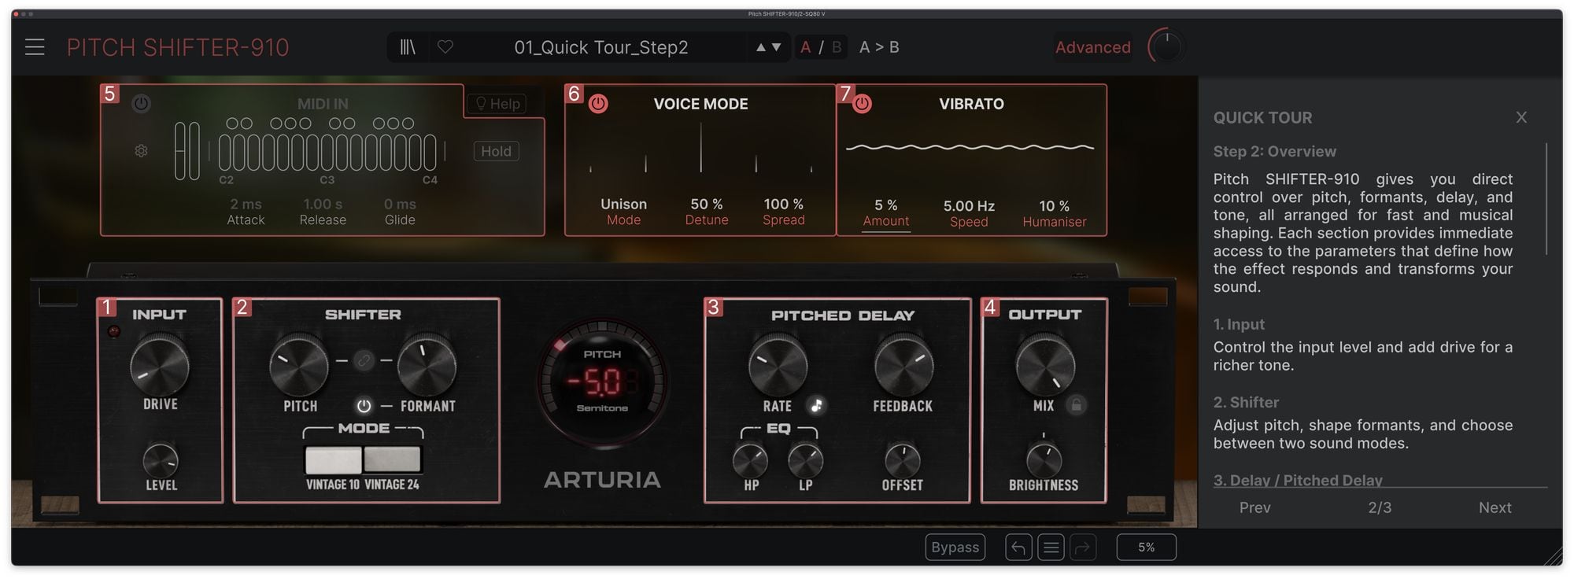Screen dimensions: 1574x579
Task: Disable the Vibrato power button
Action: click(x=863, y=104)
